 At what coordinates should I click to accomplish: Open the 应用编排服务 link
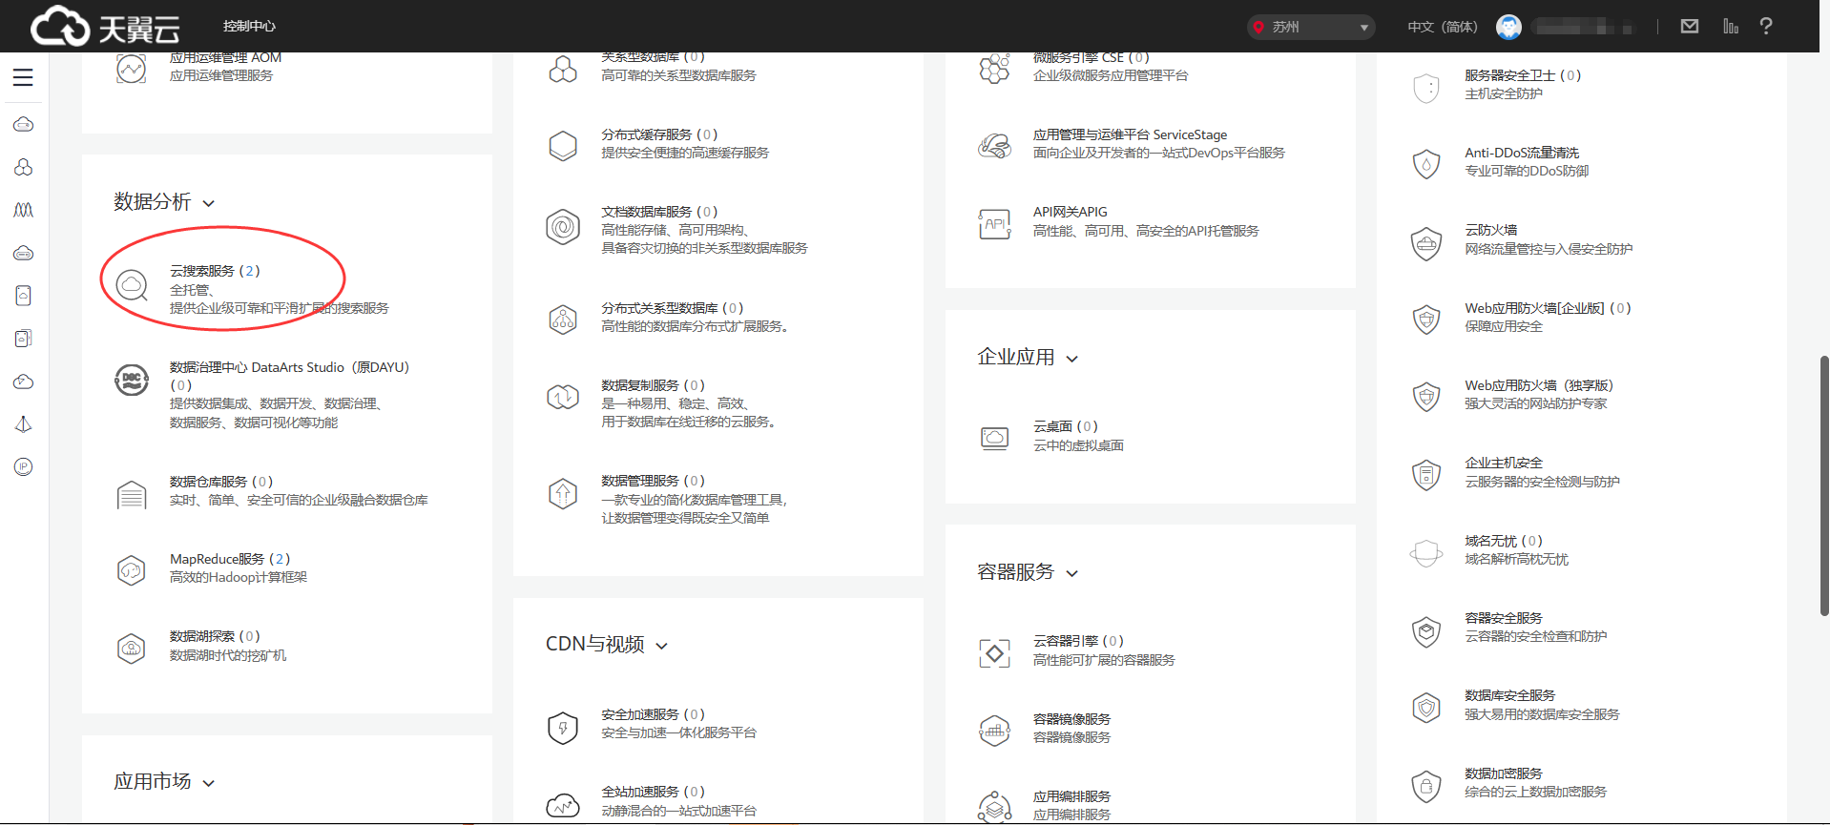click(x=1071, y=796)
